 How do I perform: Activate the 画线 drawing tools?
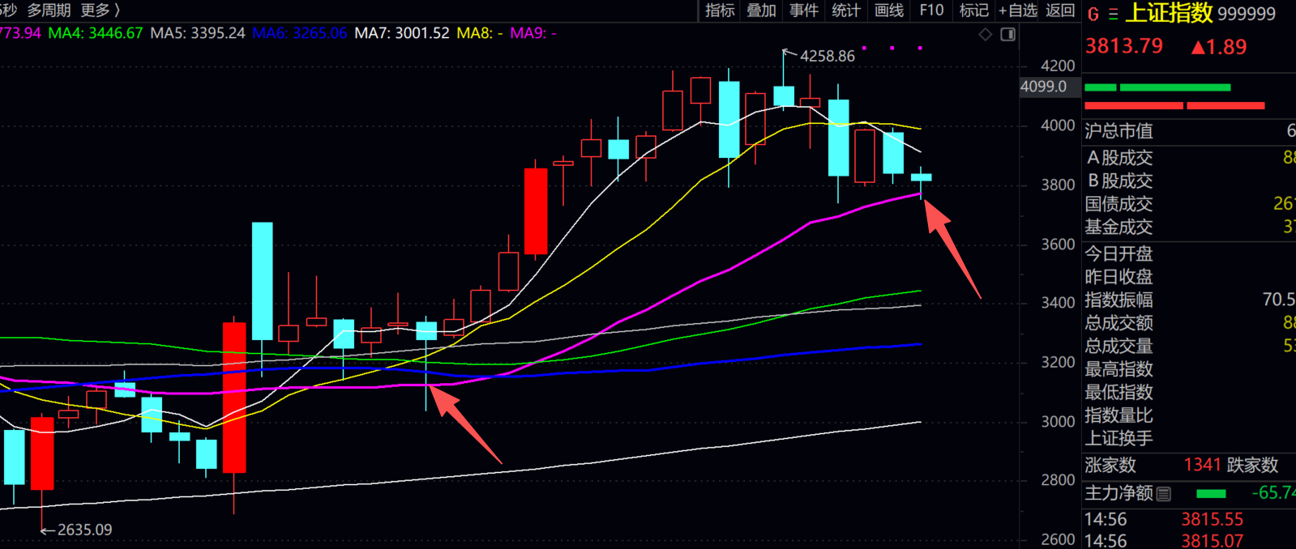pos(889,11)
